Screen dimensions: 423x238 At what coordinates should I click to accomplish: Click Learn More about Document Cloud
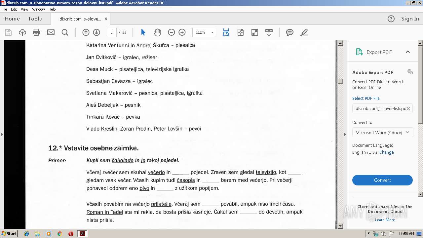click(x=385, y=220)
